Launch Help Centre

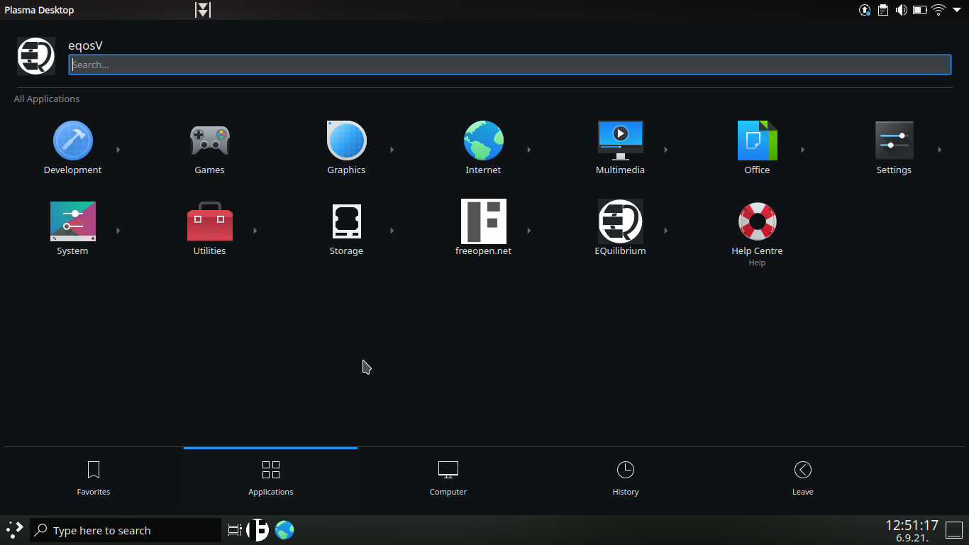click(757, 221)
